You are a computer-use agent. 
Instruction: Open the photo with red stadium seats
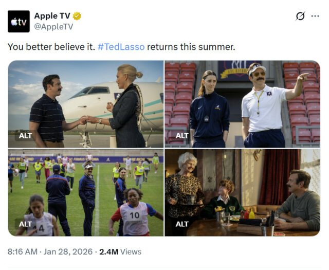pos(243,104)
